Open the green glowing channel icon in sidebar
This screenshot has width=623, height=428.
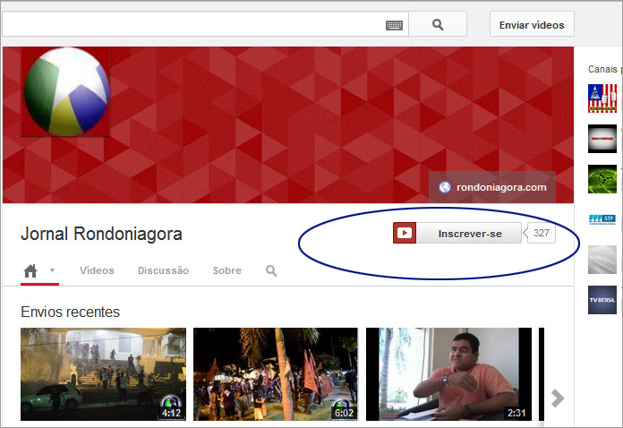pos(602,179)
